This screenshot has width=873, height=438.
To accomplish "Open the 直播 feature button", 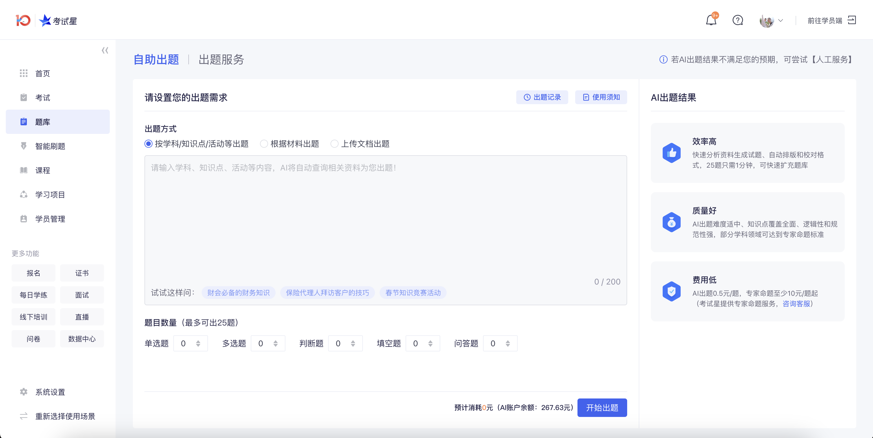I will [82, 317].
